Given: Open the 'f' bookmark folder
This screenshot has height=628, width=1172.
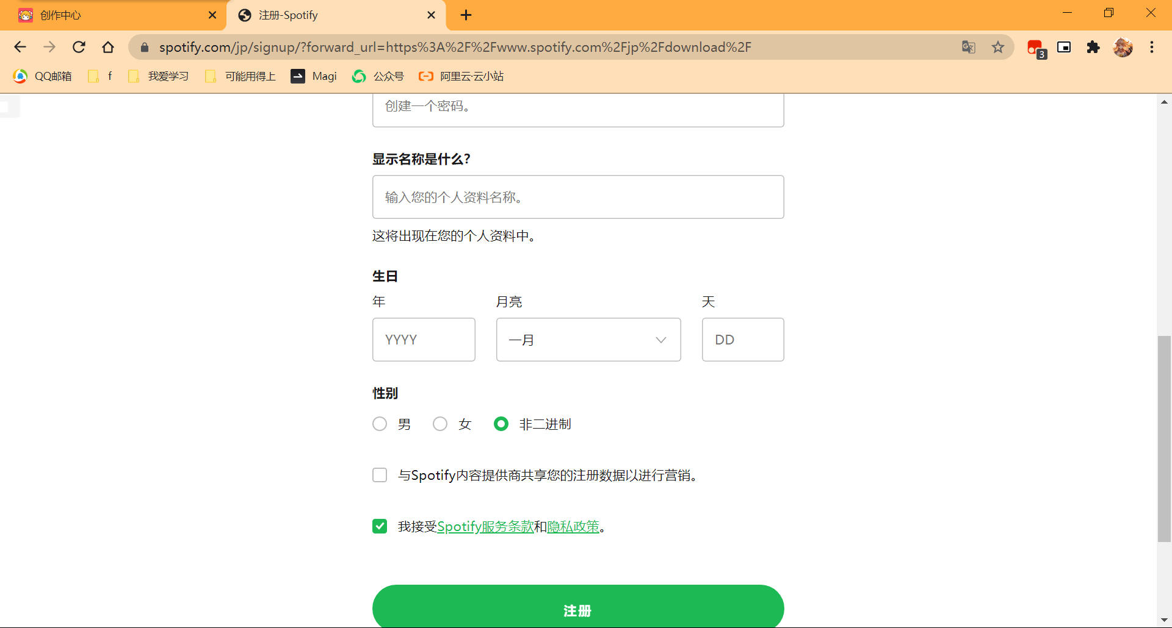Looking at the screenshot, I should pyautogui.click(x=101, y=76).
